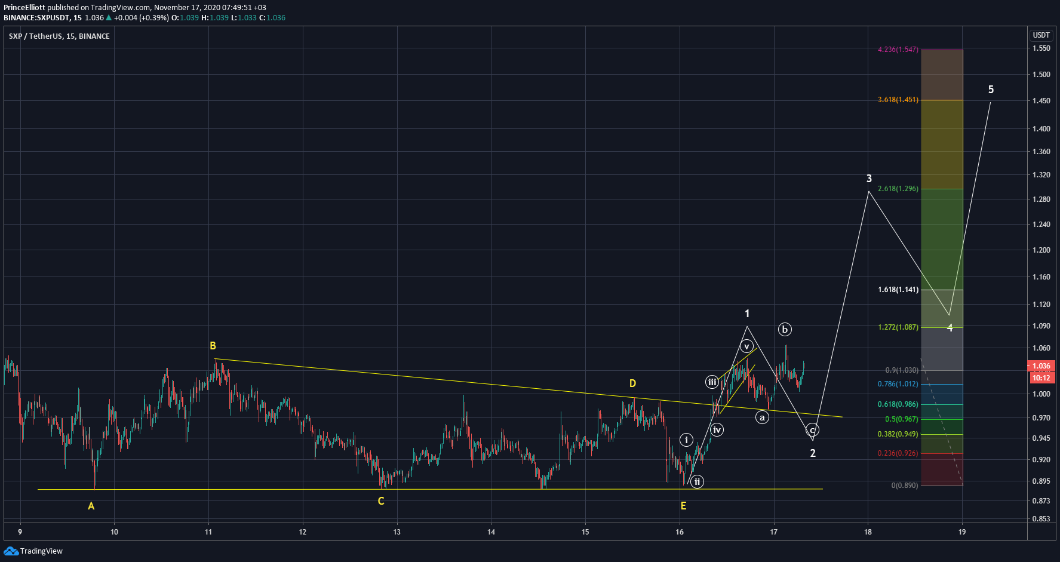This screenshot has width=1060, height=562.
Task: Select the 2.618(1.296) Fibonacci level label
Action: pyautogui.click(x=898, y=189)
